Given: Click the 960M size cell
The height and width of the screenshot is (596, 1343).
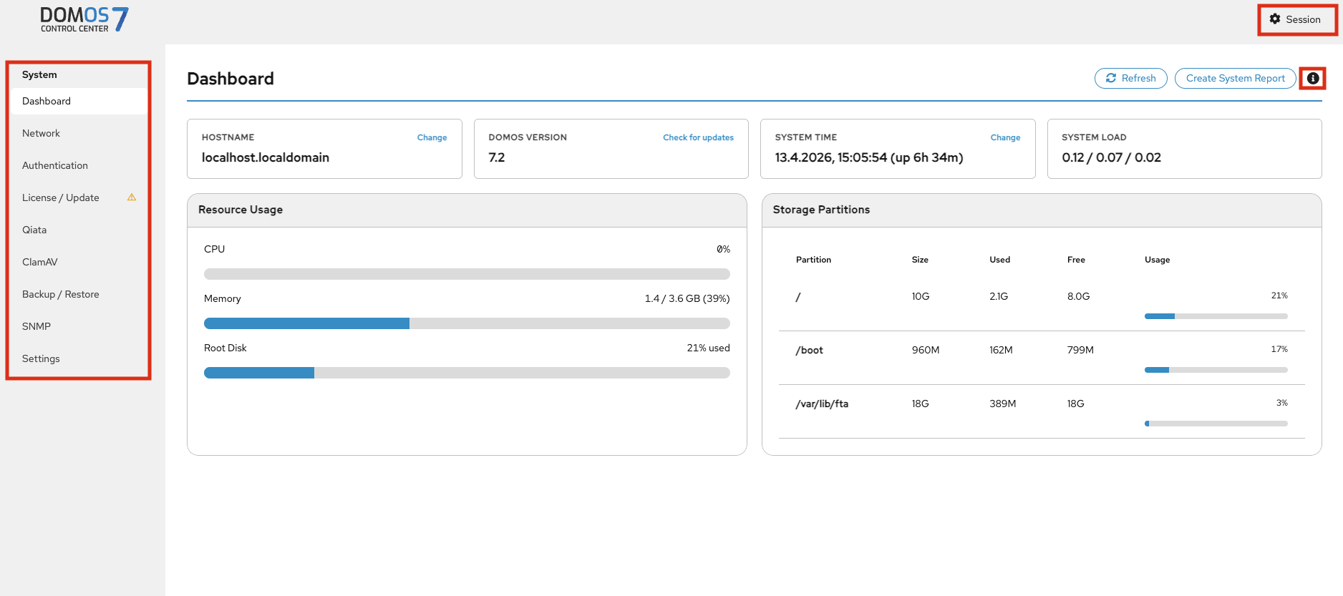Looking at the screenshot, I should pos(926,350).
